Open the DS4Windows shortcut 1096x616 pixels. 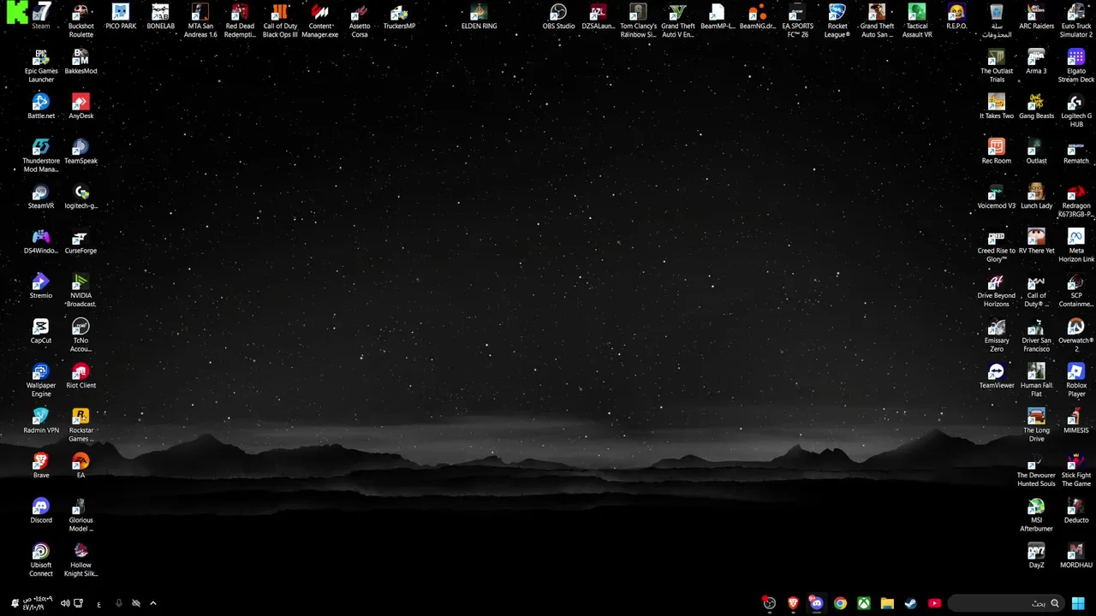[x=41, y=241]
